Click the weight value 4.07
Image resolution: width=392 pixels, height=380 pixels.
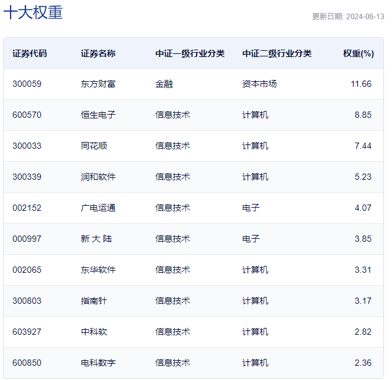[363, 208]
